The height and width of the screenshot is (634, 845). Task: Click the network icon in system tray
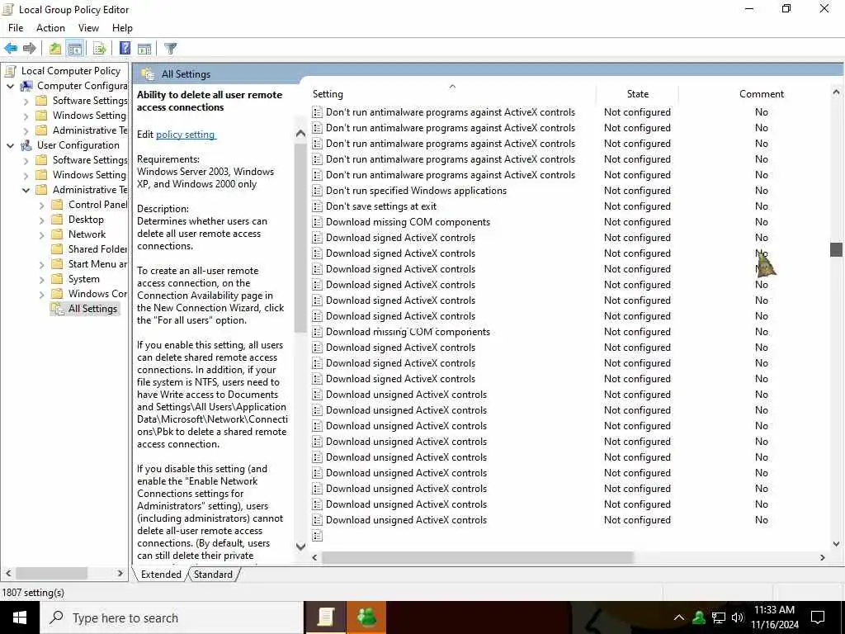[x=719, y=617]
